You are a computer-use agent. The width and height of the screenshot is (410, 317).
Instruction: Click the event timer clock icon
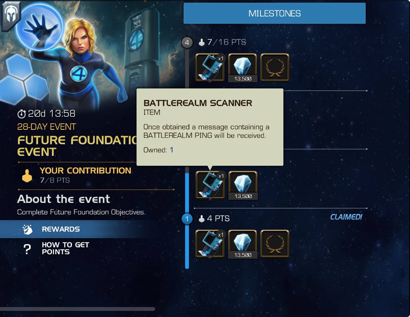[21, 114]
